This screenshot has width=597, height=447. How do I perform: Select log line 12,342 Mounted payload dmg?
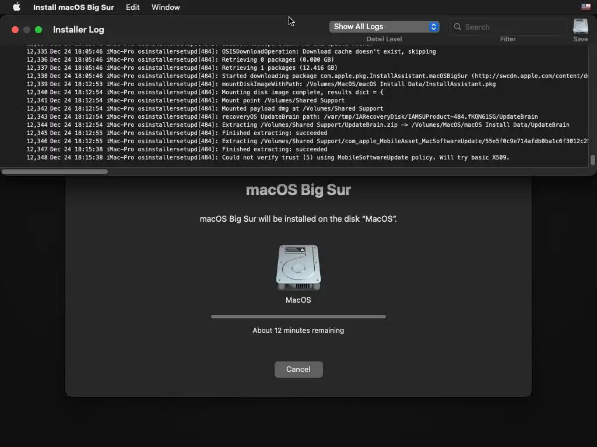[x=205, y=108]
